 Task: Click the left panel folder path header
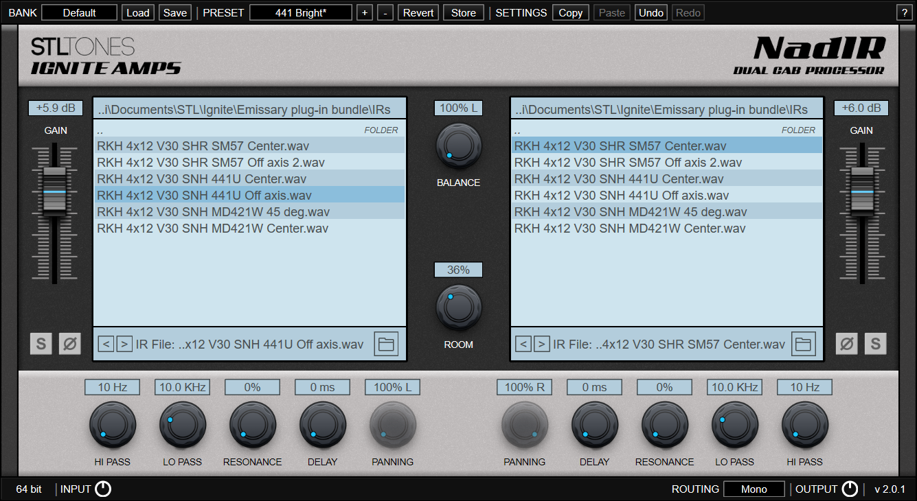click(250, 109)
